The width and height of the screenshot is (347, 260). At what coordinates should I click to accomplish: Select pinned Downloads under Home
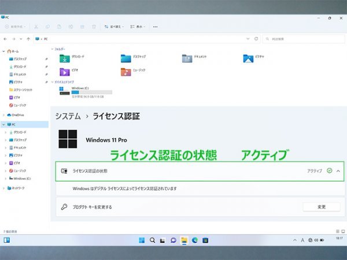18,67
